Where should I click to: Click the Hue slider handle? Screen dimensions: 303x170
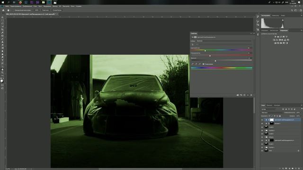tap(205, 51)
